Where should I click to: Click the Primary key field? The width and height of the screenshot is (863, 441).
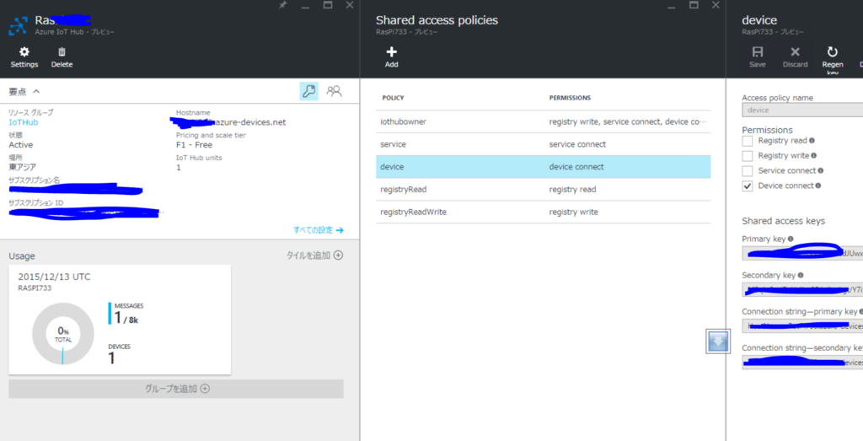pyautogui.click(x=802, y=253)
